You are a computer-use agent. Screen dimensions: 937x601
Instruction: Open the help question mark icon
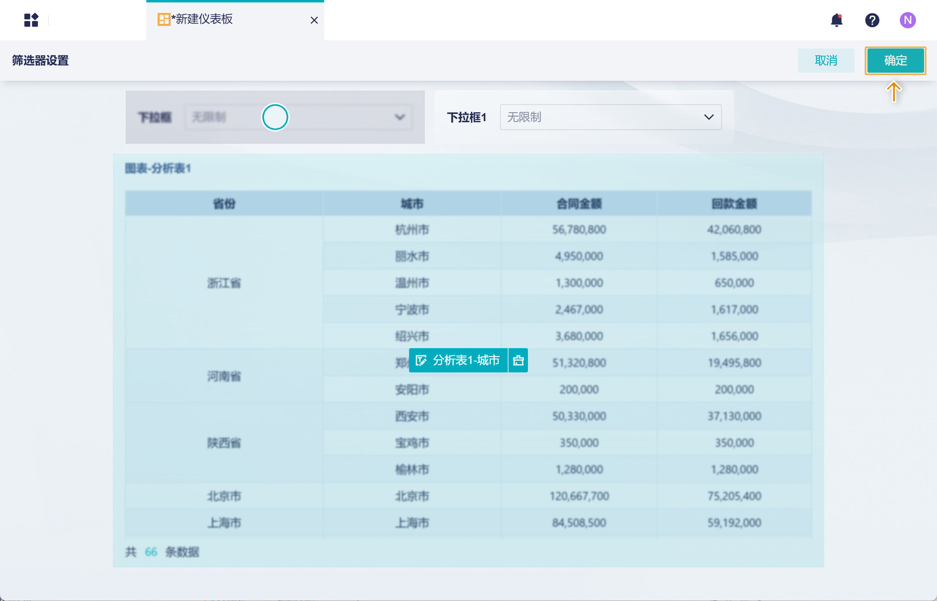(x=872, y=20)
